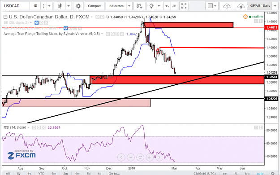The height and width of the screenshot is (175, 280).
Task: Move the RSI pane up with arrow button
Action: (x=256, y=127)
